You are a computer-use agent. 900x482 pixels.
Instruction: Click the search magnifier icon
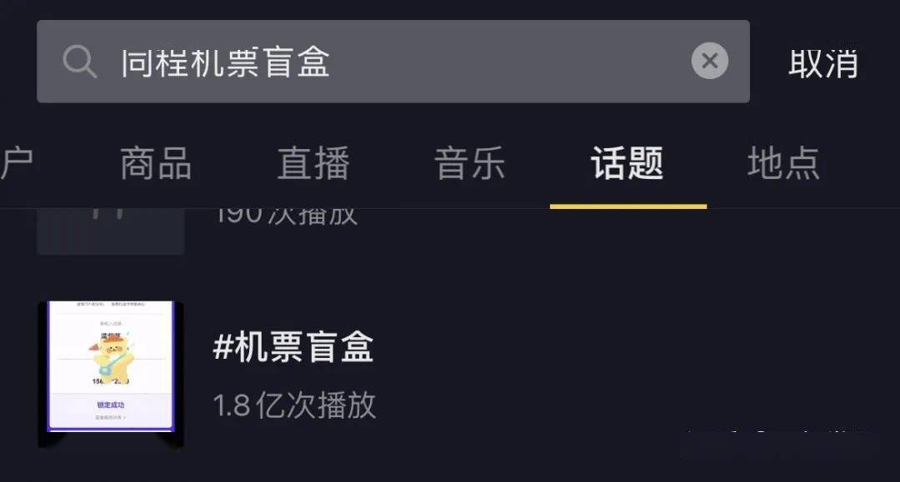80,62
